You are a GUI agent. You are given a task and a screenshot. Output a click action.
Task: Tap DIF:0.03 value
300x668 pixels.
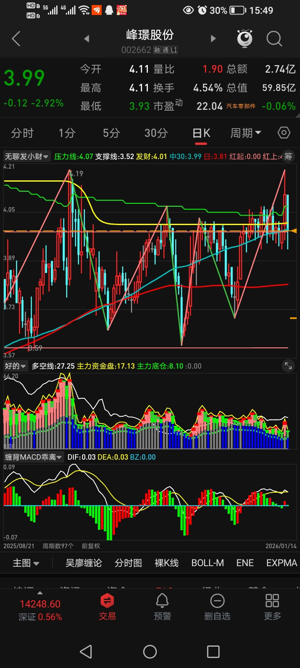point(82,457)
